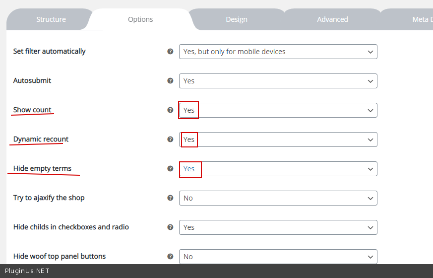
Task: Open Hide childs in checkboxes and radio dropdown
Action: (x=278, y=227)
